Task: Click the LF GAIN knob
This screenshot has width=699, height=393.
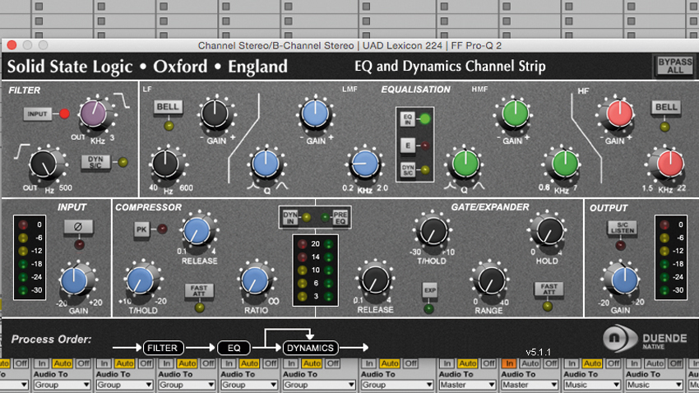Action: [x=215, y=113]
